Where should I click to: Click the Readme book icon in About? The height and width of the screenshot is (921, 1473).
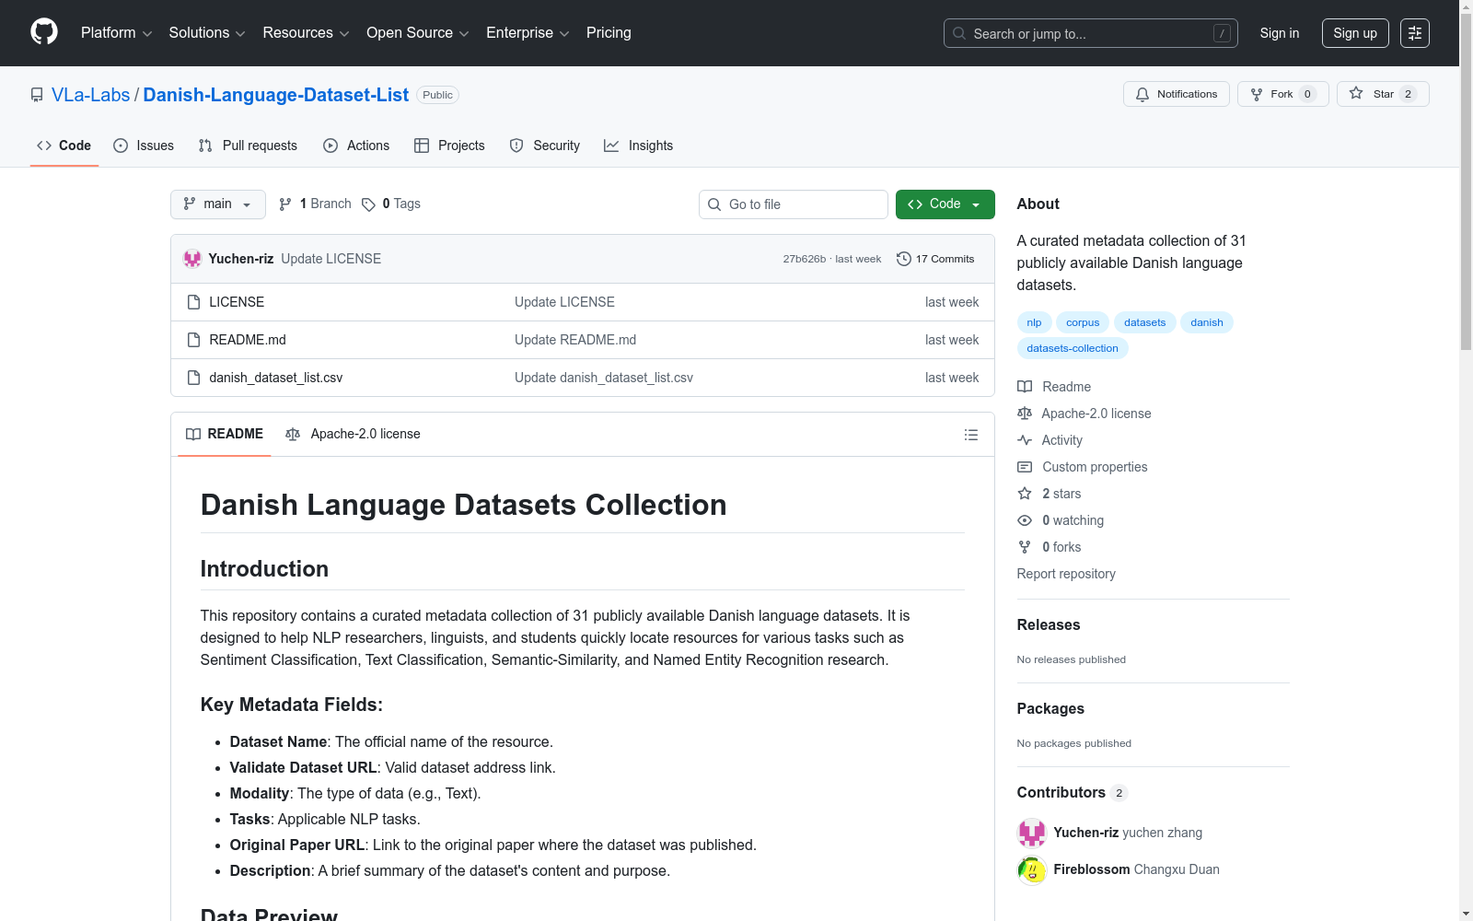point(1025,387)
